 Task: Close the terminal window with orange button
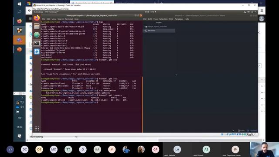point(141,16)
